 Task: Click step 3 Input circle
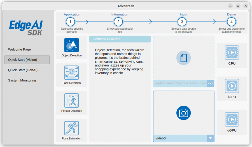pyautogui.click(x=182, y=22)
